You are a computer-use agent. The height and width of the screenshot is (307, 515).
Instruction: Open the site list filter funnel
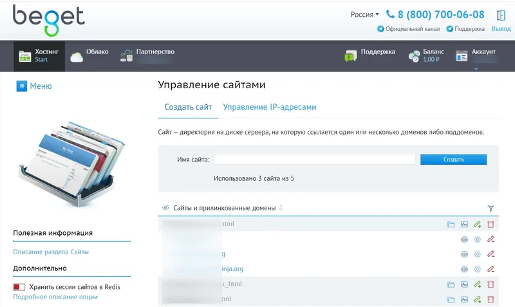tap(491, 208)
